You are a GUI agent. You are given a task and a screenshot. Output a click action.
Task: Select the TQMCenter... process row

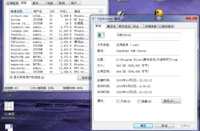coord(50,38)
